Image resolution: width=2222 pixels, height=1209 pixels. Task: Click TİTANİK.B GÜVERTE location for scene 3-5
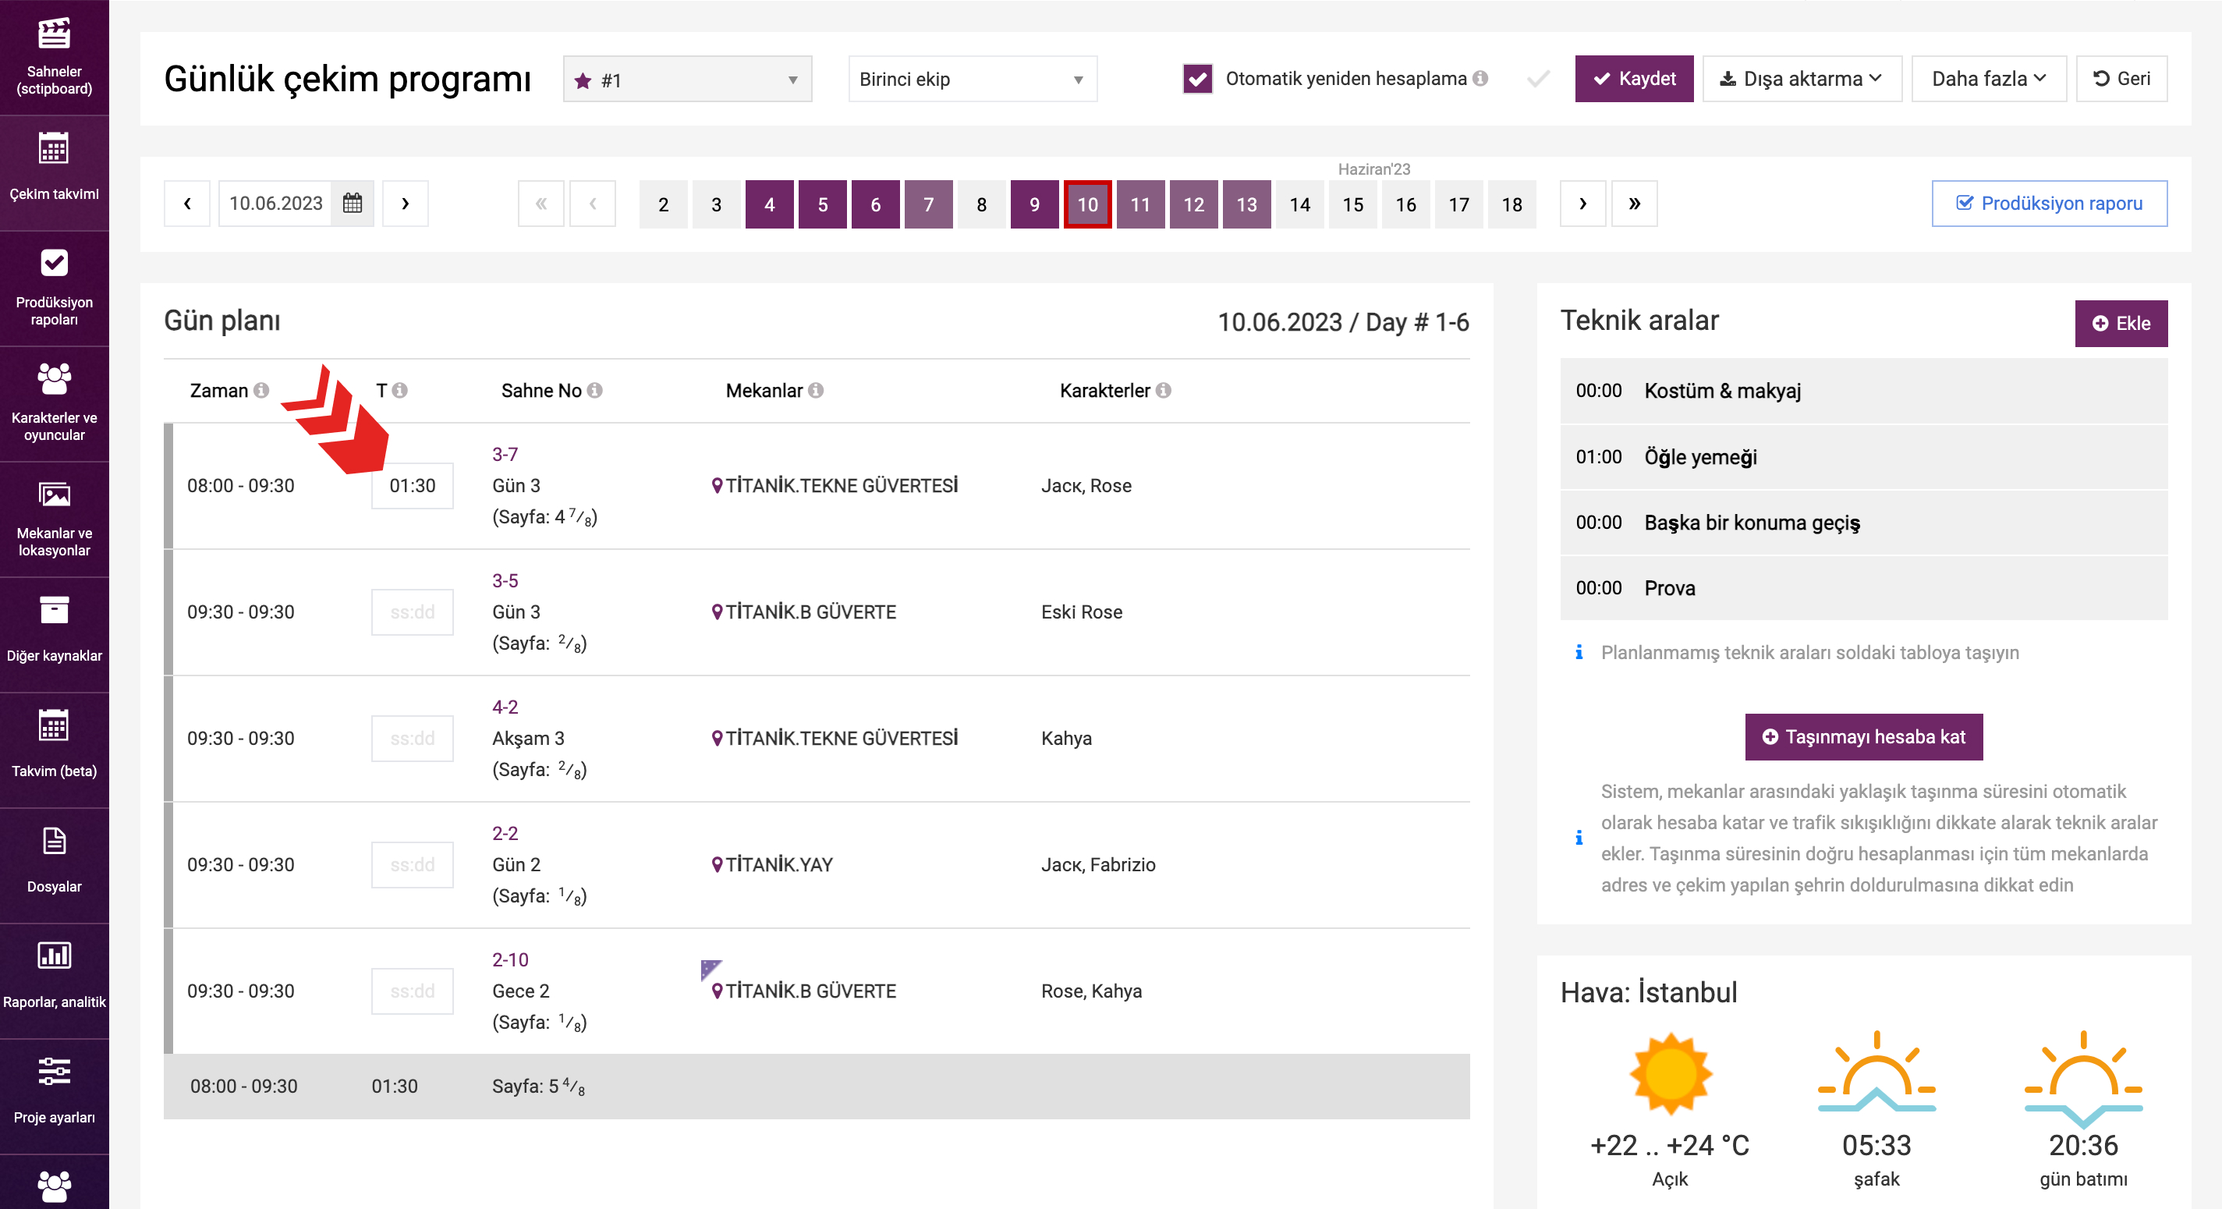pyautogui.click(x=811, y=612)
